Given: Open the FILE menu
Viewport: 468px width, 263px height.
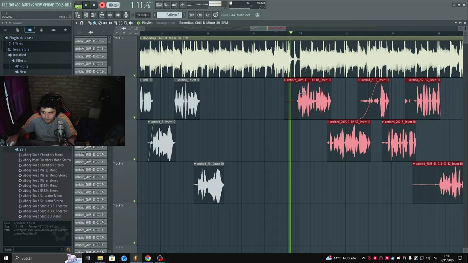Looking at the screenshot, I should 4,5.
